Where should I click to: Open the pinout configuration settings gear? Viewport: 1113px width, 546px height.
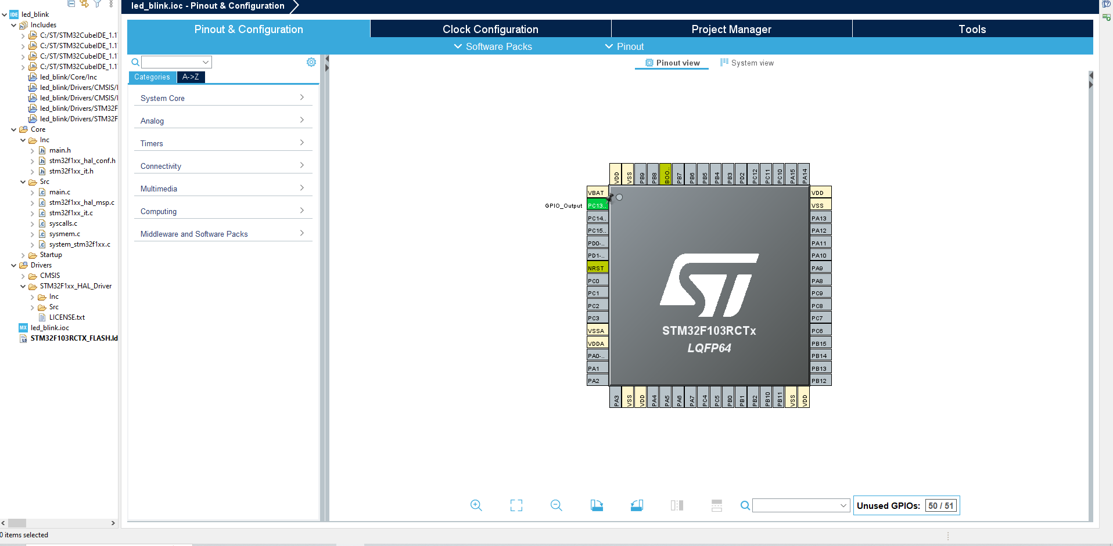(x=311, y=62)
